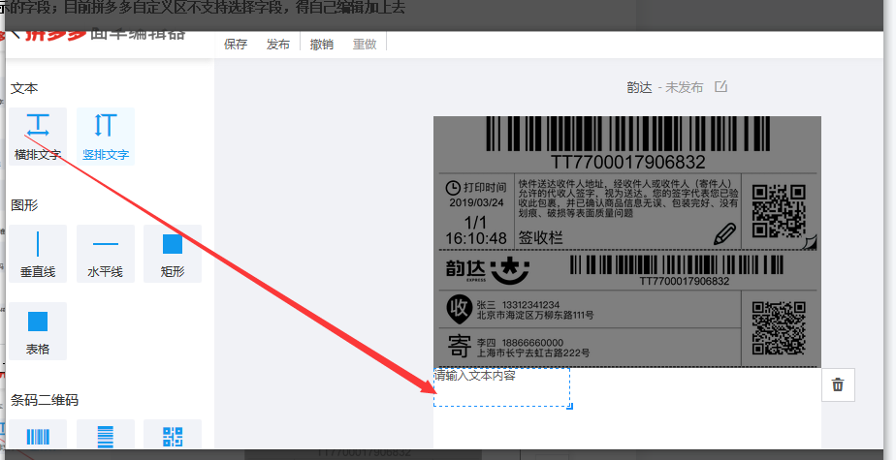
Task: Click 发布 to publish the template
Action: pyautogui.click(x=277, y=44)
